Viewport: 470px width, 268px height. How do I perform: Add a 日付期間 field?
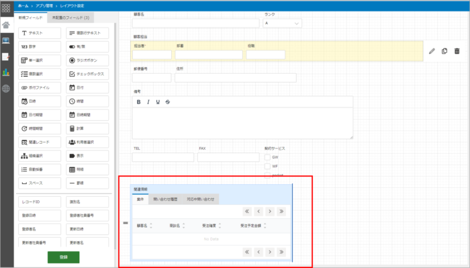pyautogui.click(x=40, y=115)
